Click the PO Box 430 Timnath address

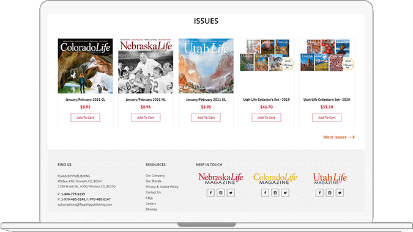tap(80, 181)
